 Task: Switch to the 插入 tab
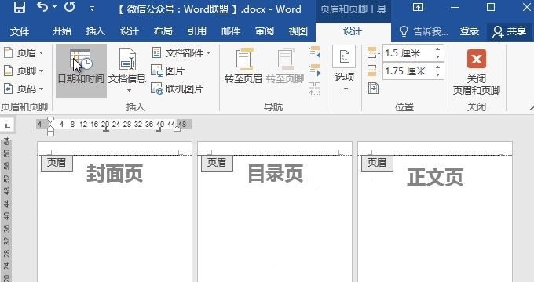[x=96, y=31]
